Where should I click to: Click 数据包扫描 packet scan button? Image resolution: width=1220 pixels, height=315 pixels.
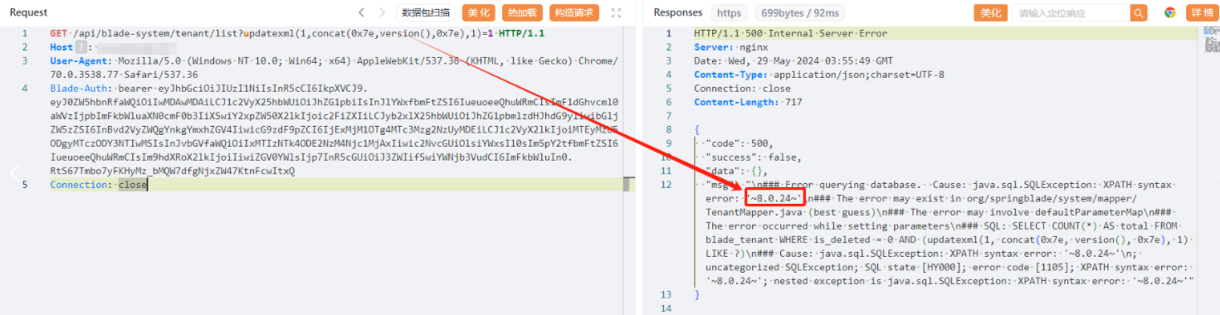pyautogui.click(x=426, y=12)
